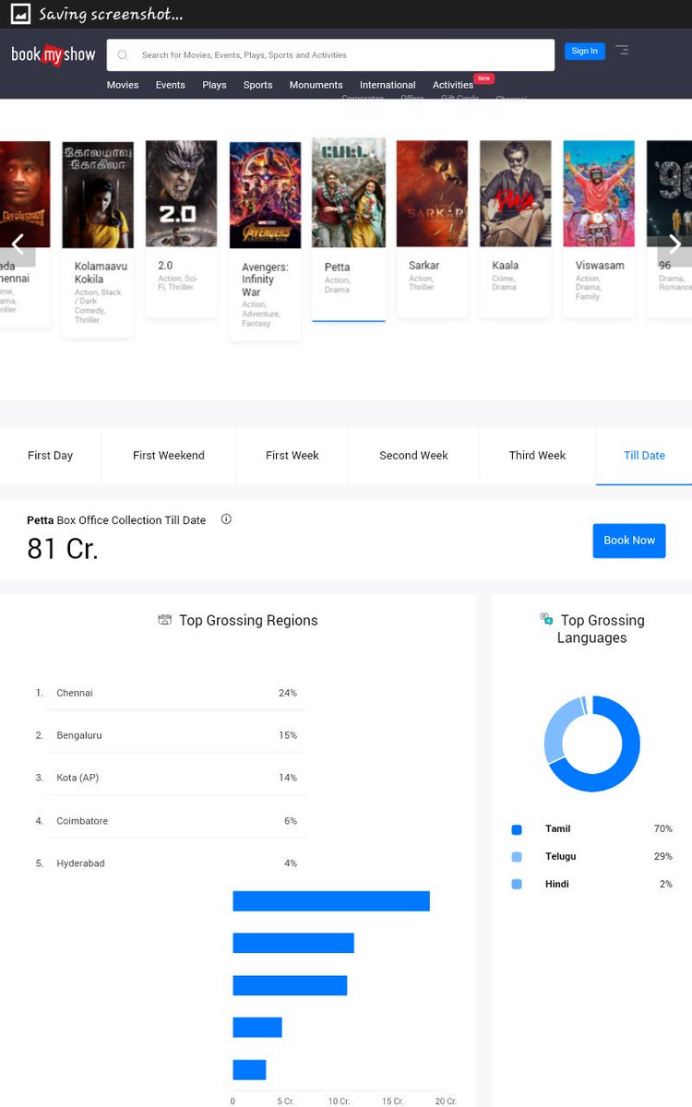Click the Top Grossing Regions icon

click(x=165, y=620)
